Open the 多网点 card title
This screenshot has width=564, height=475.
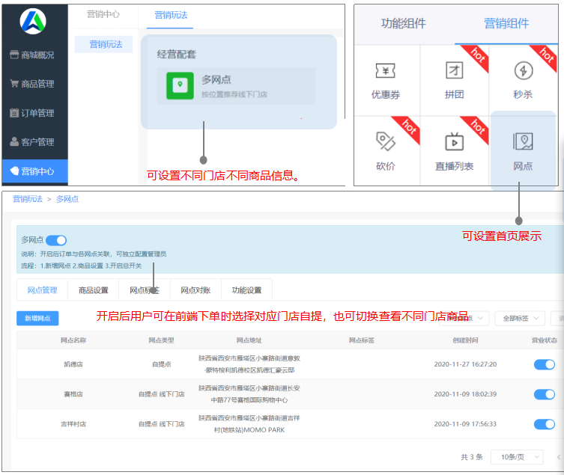pos(216,79)
